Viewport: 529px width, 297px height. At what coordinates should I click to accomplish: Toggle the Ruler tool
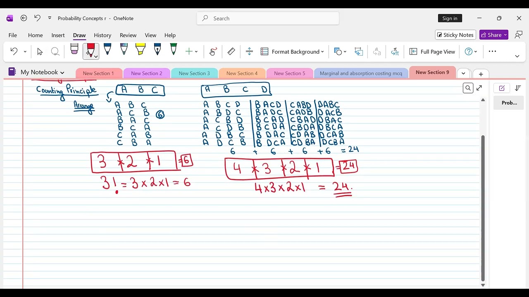231,52
